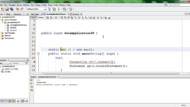The height and width of the screenshot is (107, 190).
Task: Build the project with the hammer icon
Action: (x=49, y=9)
